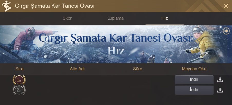232x105 pixels.
Task: Select the silver 2nd place medal
Action: pyautogui.click(x=19, y=90)
